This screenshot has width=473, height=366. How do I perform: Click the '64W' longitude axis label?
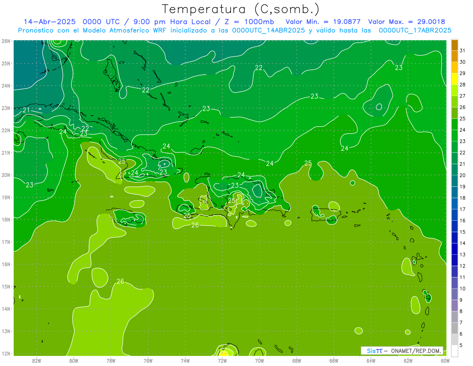pos(371,360)
